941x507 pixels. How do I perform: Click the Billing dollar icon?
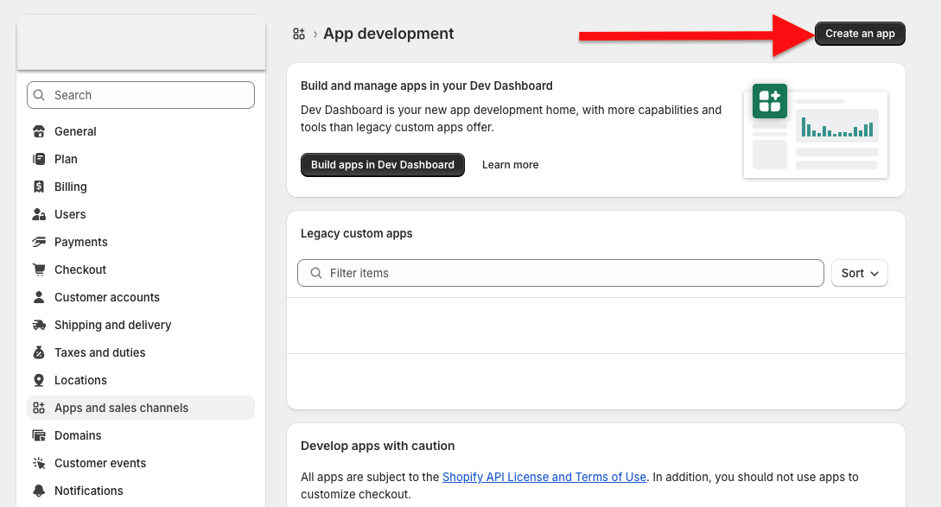pyautogui.click(x=39, y=187)
